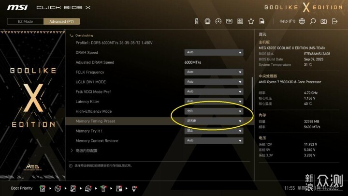Click the memory card icon in toolbar
Screen dimensions: 348x196
229,21
